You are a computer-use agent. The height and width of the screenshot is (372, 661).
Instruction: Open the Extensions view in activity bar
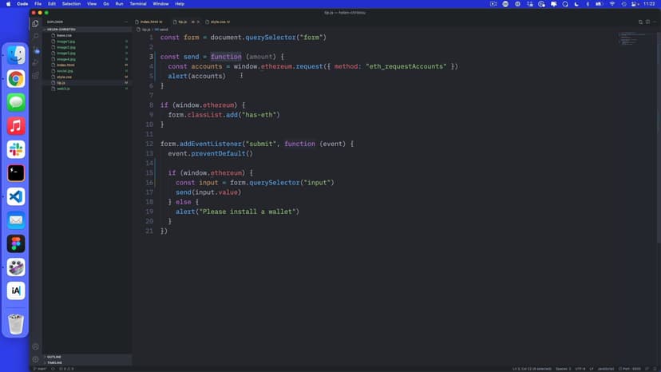(36, 76)
